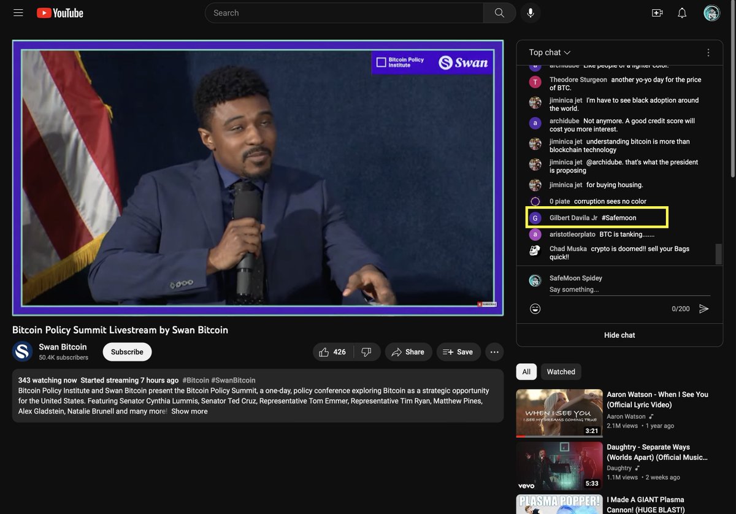736x514 pixels.
Task: Click the live chat scrollbar thumb
Action: pos(718,254)
